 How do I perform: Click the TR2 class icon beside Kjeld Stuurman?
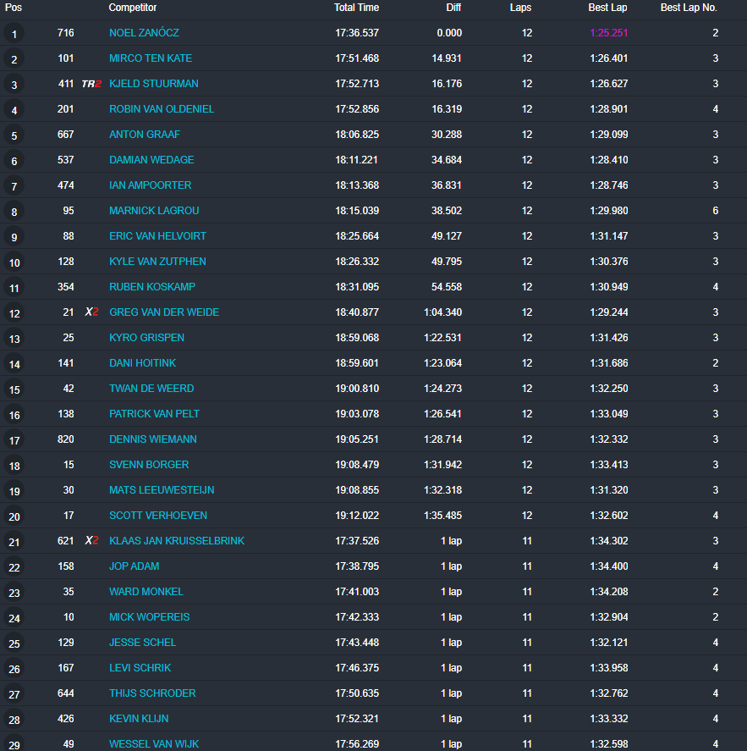(91, 84)
